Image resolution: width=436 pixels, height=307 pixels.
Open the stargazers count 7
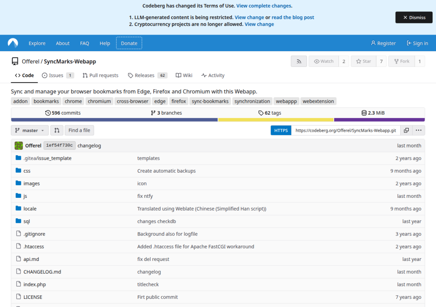[x=381, y=61]
